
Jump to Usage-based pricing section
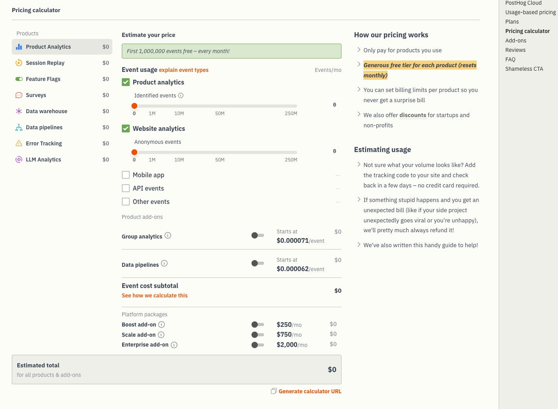530,12
